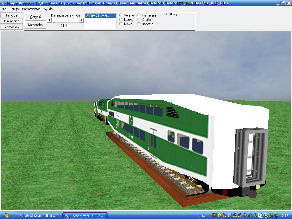Select the 2000m 7112polys list entry

click(101, 16)
